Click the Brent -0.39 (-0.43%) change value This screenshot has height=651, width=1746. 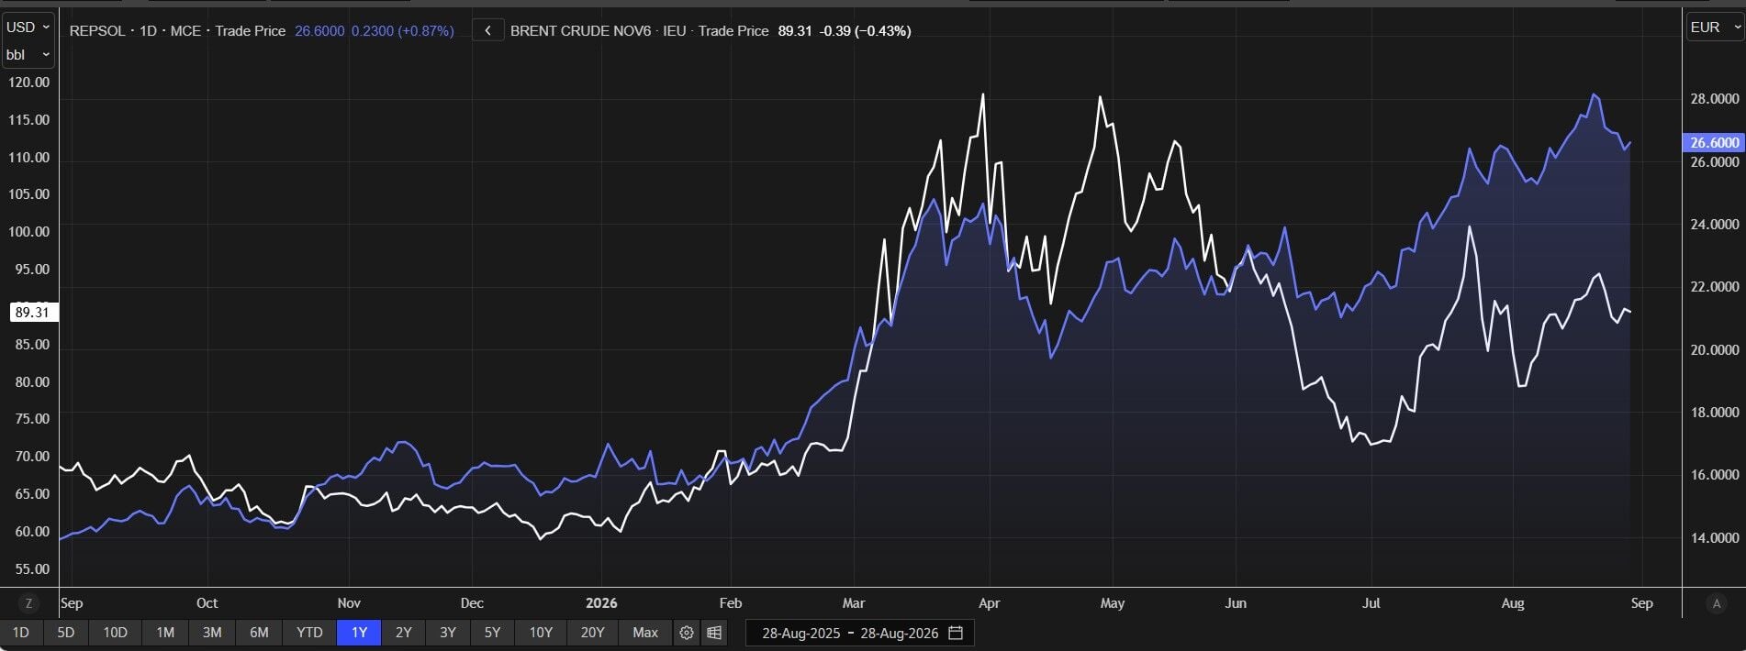866,31
